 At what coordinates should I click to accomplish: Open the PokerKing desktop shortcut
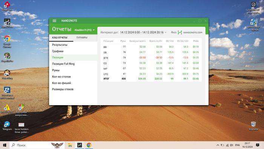pyautogui.click(x=7, y=74)
